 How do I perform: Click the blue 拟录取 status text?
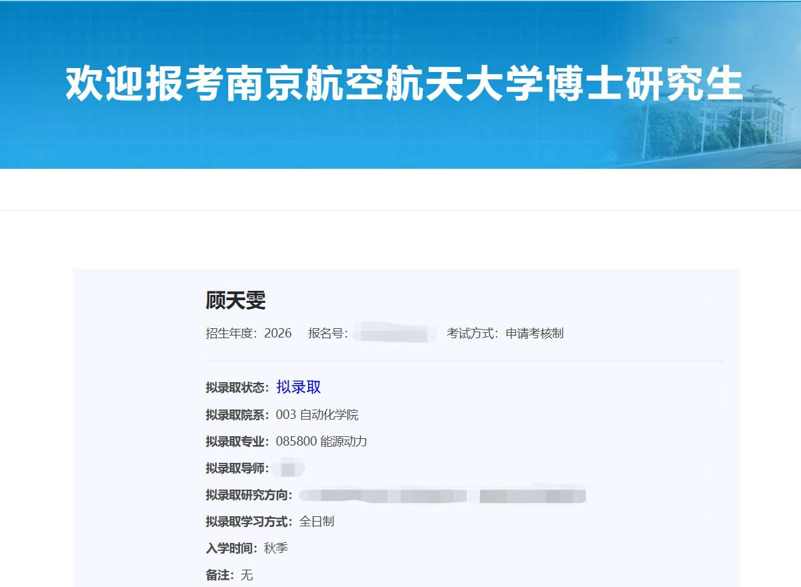click(x=299, y=388)
